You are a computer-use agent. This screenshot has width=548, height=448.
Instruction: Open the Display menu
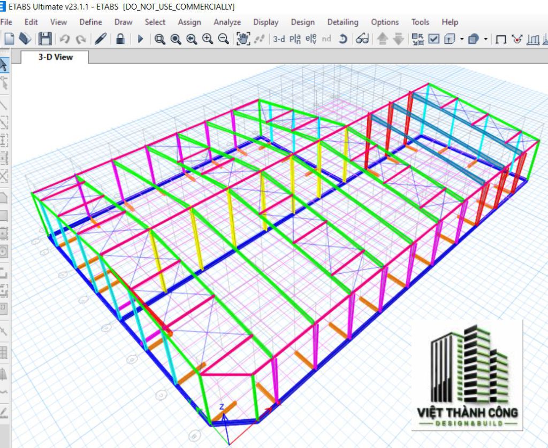266,22
